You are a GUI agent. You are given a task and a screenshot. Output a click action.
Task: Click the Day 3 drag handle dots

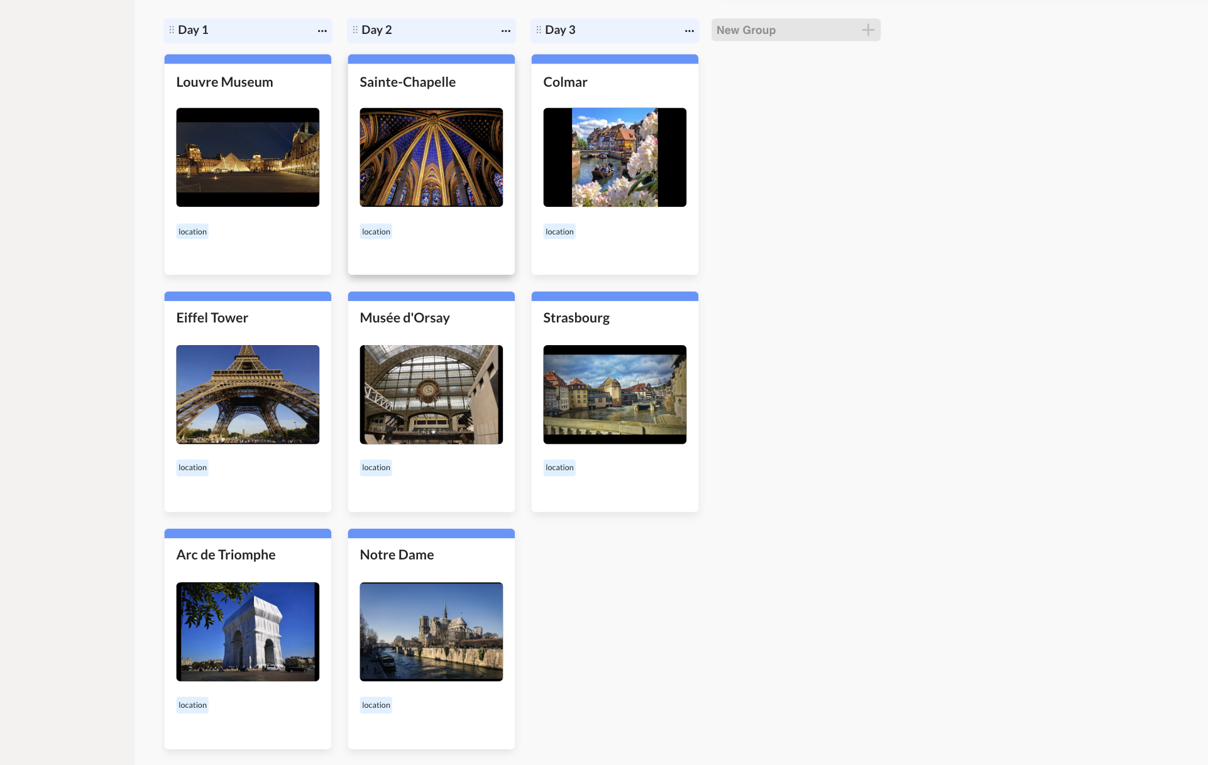pyautogui.click(x=539, y=30)
